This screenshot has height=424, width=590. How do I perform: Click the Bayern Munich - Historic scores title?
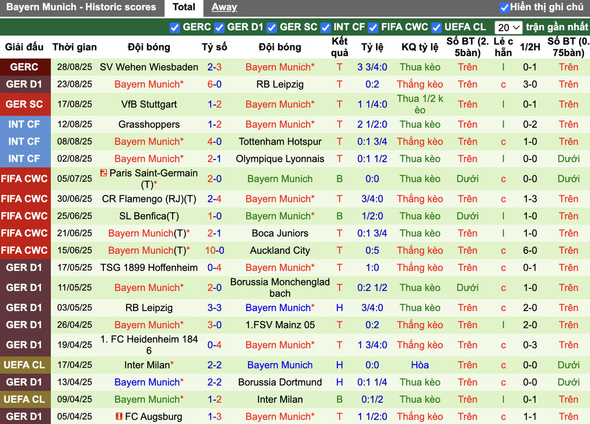click(x=81, y=7)
